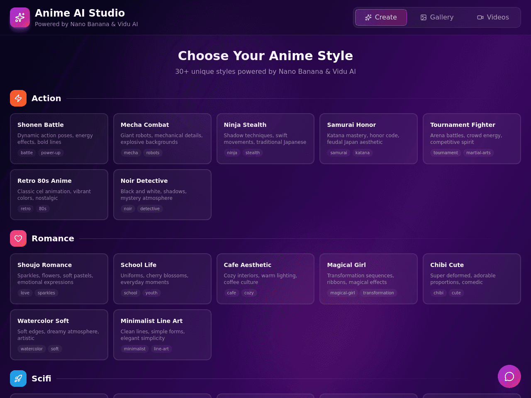Click the Anime AI Studio sparkle logo
This screenshot has height=398, width=531.
pyautogui.click(x=20, y=17)
